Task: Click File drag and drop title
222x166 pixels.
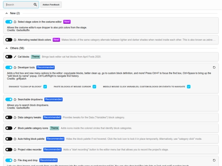Action: pos(28,160)
